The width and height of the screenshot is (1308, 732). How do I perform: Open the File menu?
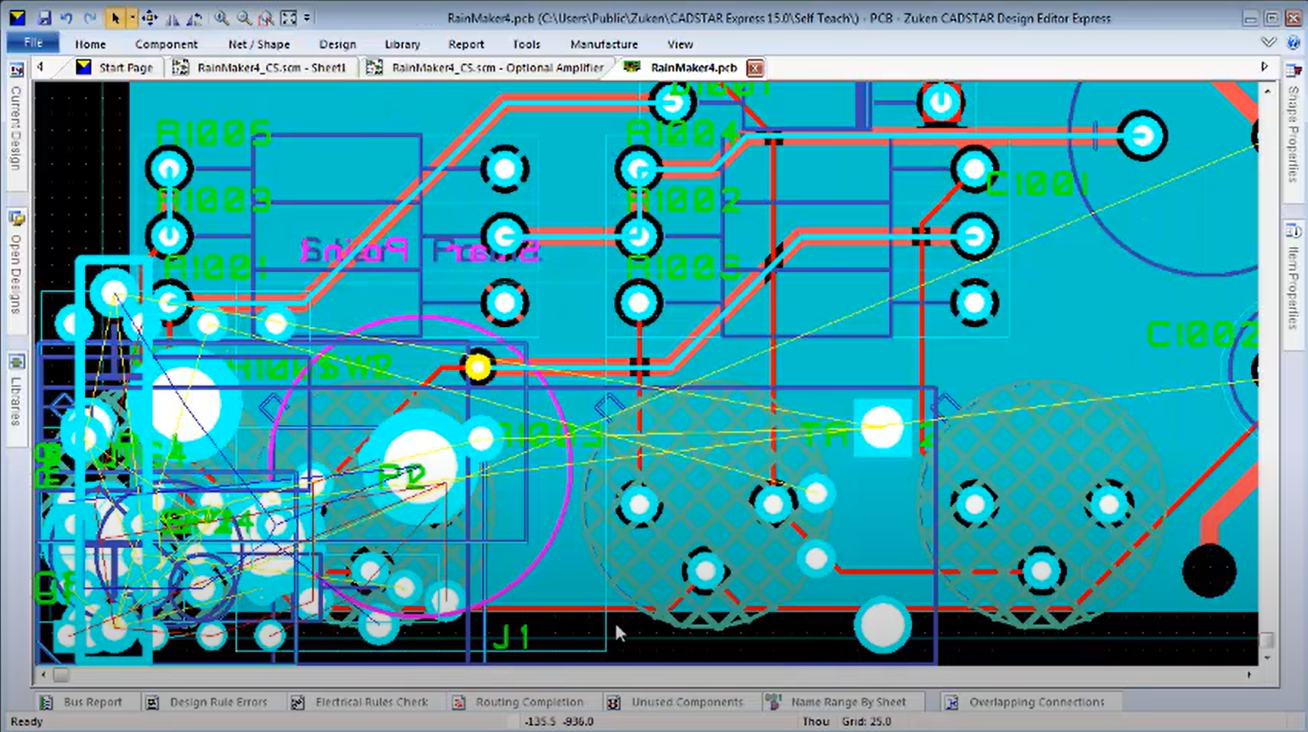[x=33, y=43]
